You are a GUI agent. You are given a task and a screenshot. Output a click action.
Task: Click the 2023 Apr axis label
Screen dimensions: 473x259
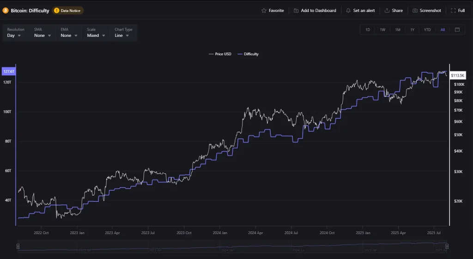112,233
